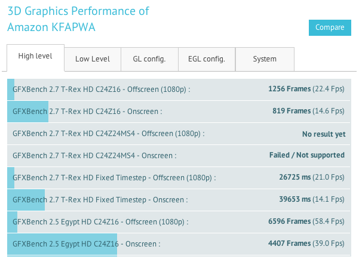Screen dimensions: 359x262
Task: Click the T-Rex HD C24Z16 Offscreen row label
Action: [102, 90]
